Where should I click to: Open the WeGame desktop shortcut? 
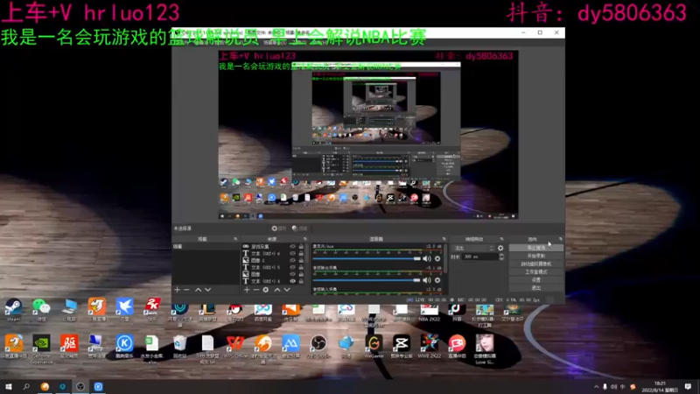click(374, 347)
